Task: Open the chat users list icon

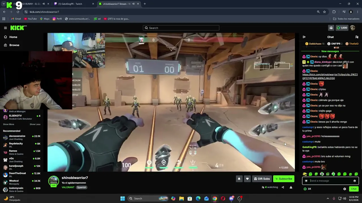Action: tap(357, 37)
